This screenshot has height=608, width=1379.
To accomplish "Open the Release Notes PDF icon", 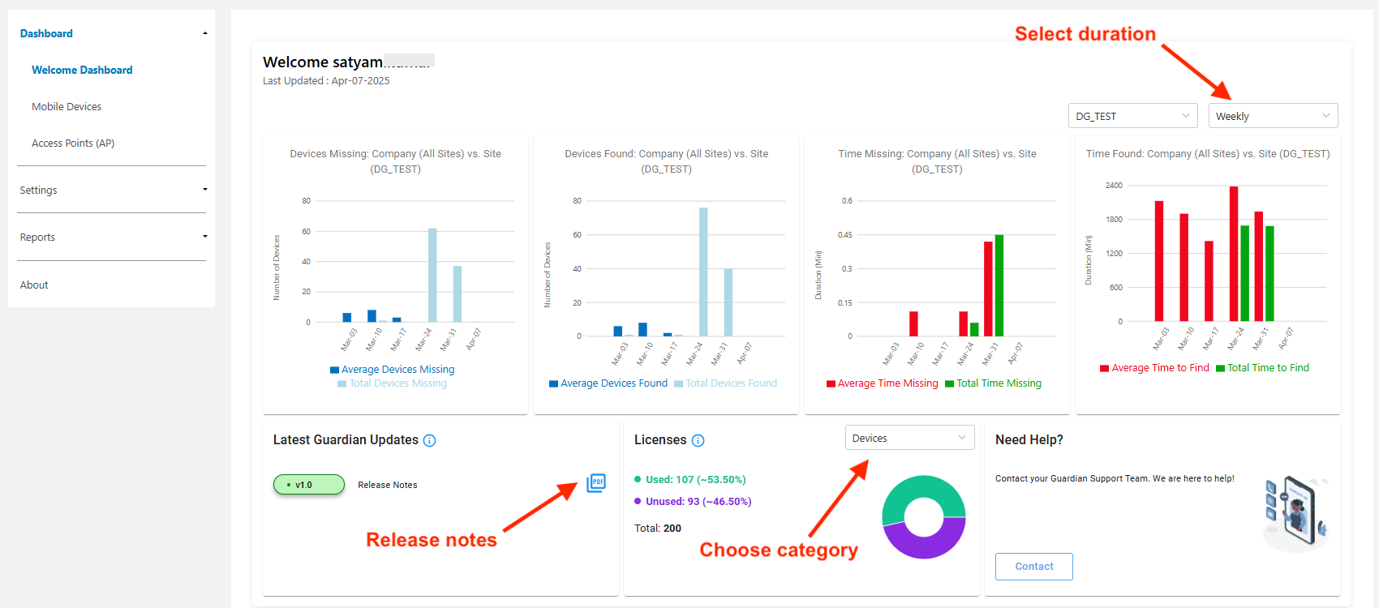I will pyautogui.click(x=596, y=483).
